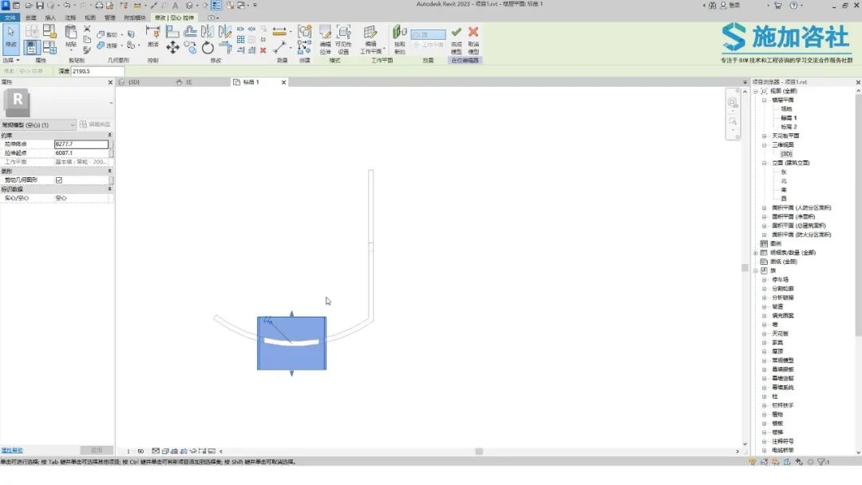Click the red Delete X icon

(263, 50)
